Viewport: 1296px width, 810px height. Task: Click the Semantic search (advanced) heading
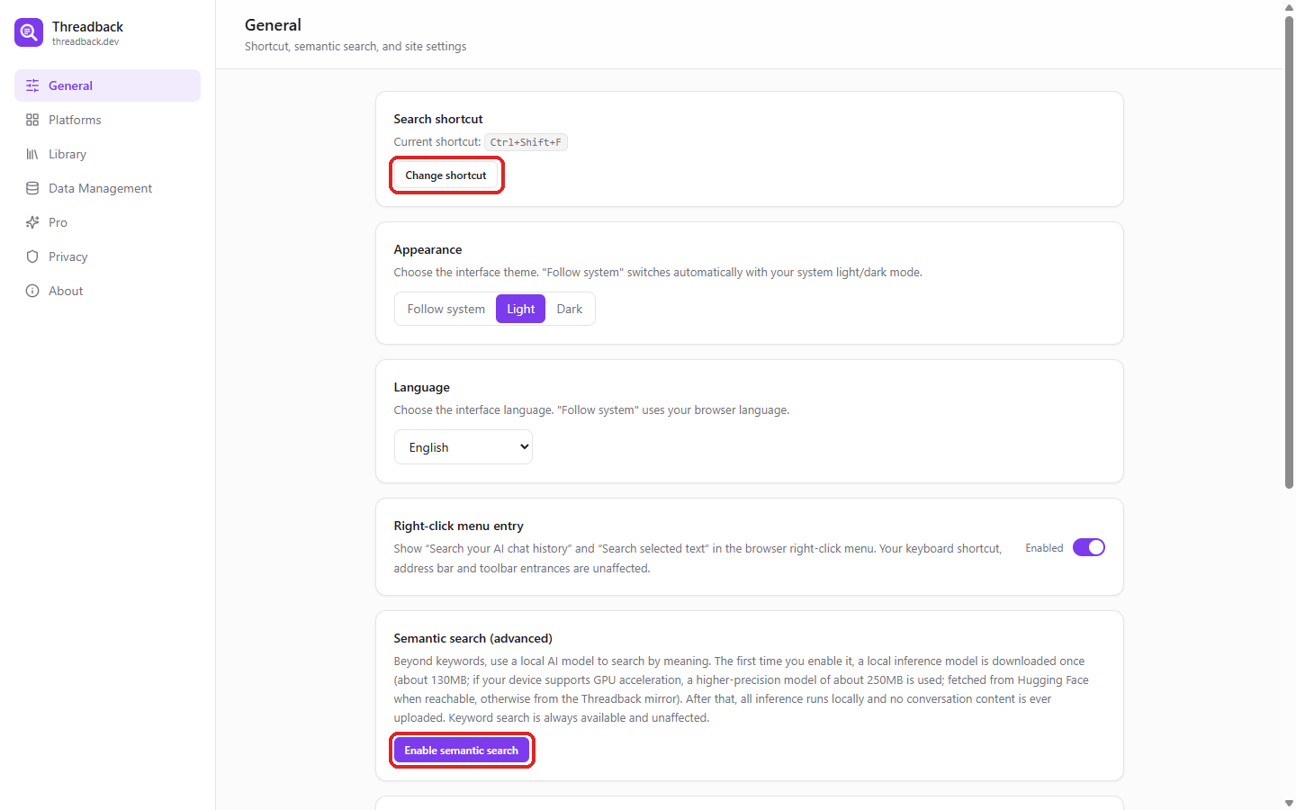coord(472,638)
